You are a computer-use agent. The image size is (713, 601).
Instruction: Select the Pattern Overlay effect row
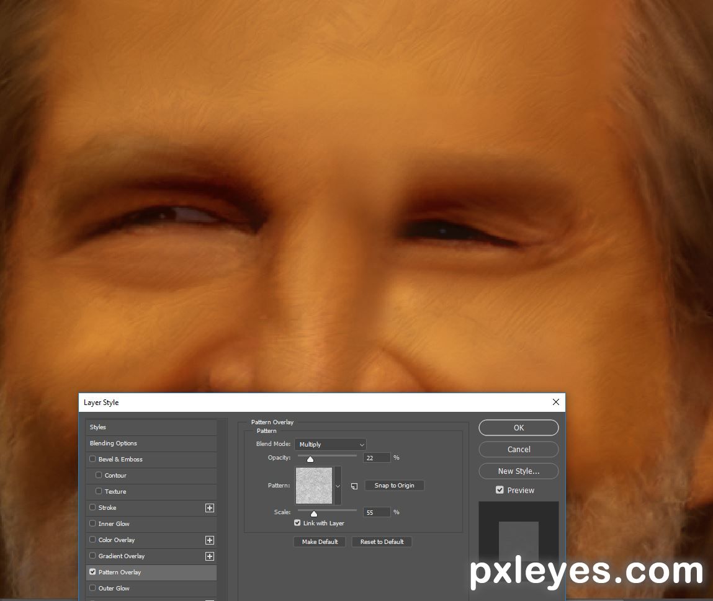pyautogui.click(x=151, y=572)
